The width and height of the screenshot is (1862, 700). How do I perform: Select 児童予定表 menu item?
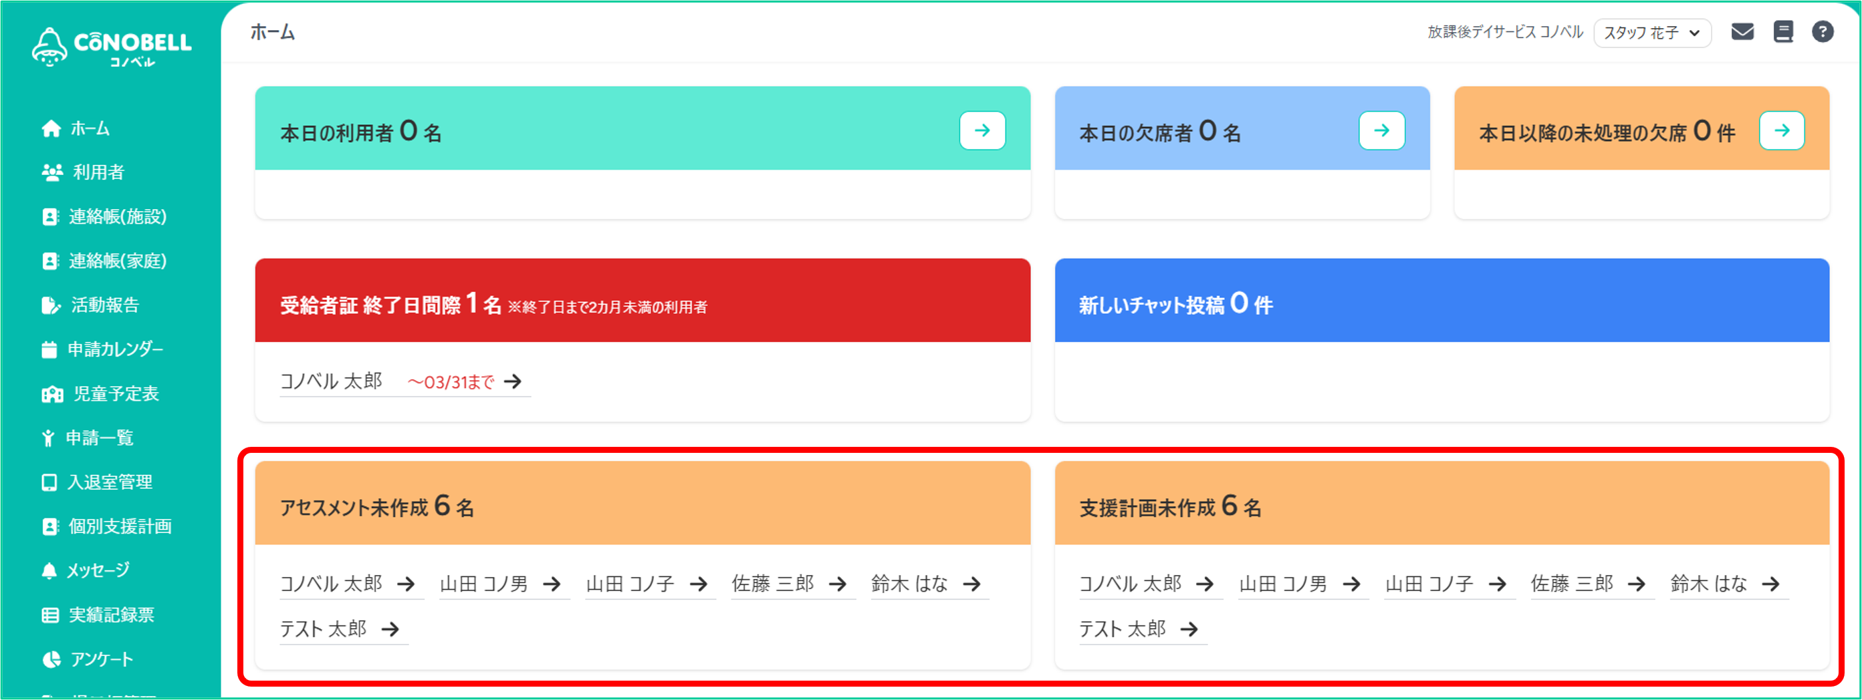point(116,393)
